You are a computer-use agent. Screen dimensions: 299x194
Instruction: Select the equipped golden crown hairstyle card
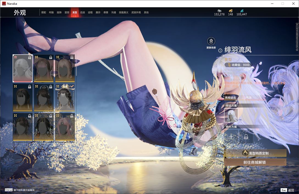[x=65, y=98]
